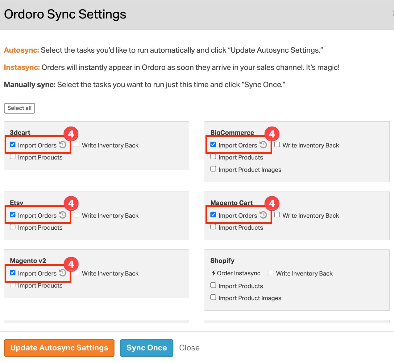Click the Shopify Order Instasync lightning icon

[214, 273]
